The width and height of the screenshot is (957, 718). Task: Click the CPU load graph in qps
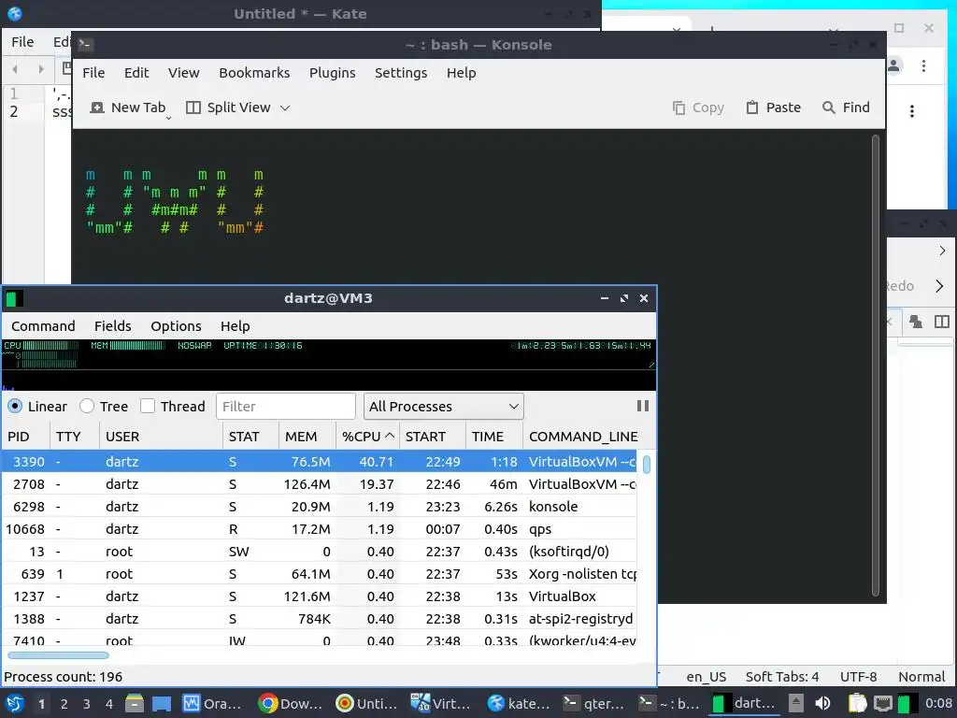(x=41, y=354)
